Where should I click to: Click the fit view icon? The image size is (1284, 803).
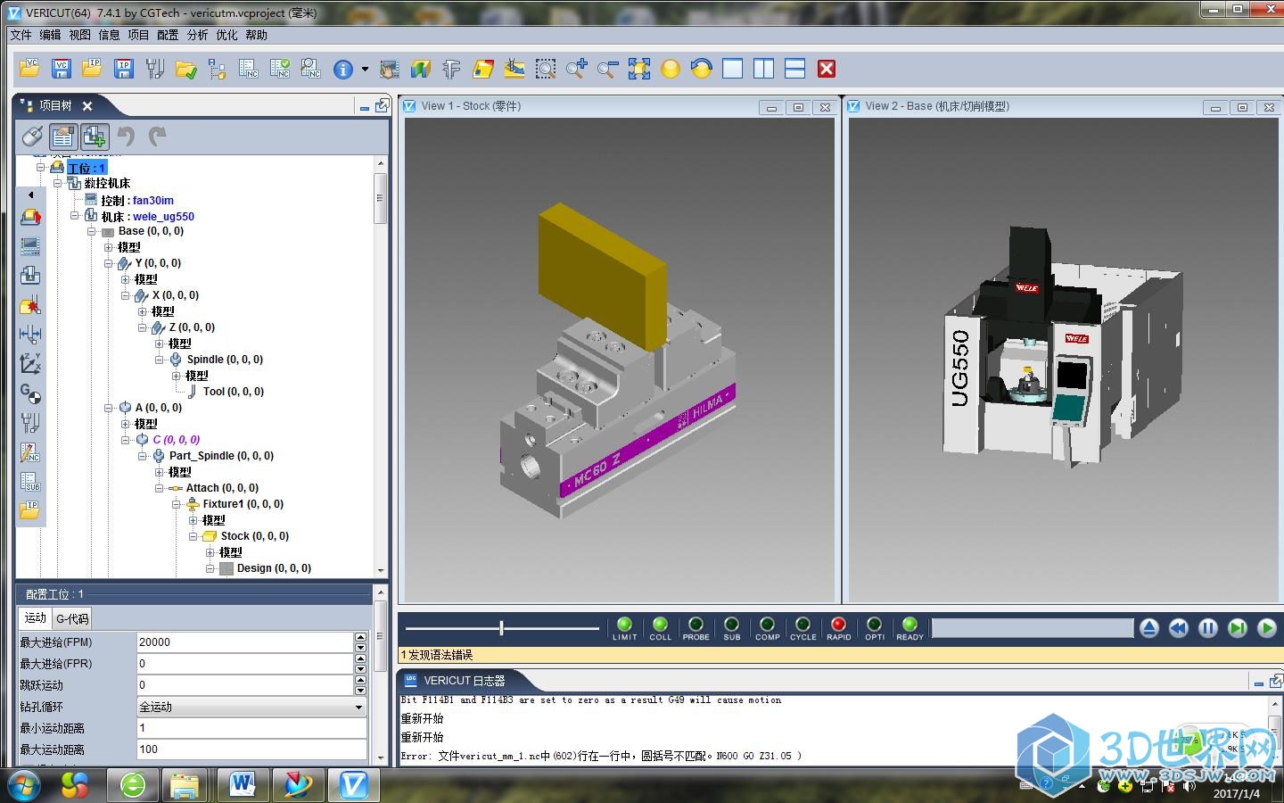tap(639, 69)
